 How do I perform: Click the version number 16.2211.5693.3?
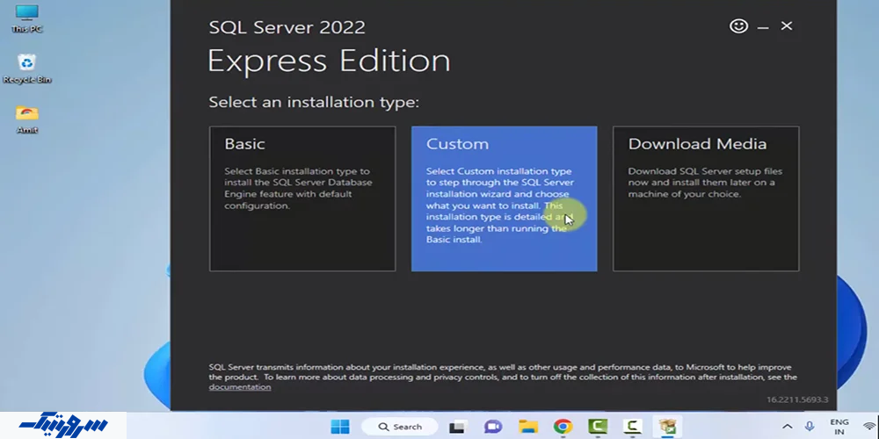click(797, 399)
